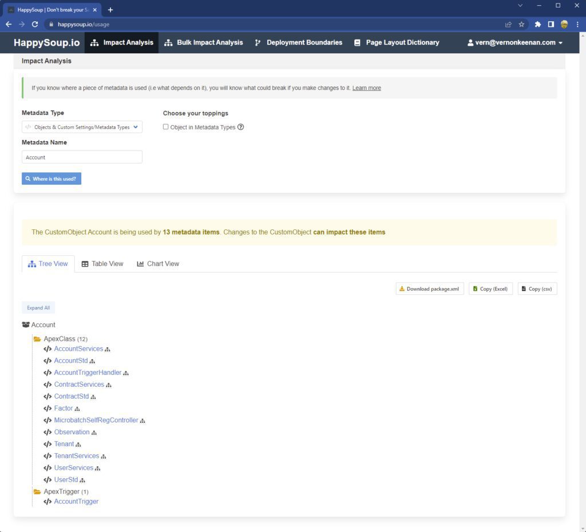
Task: Open UserServices class link
Action: [x=74, y=468]
